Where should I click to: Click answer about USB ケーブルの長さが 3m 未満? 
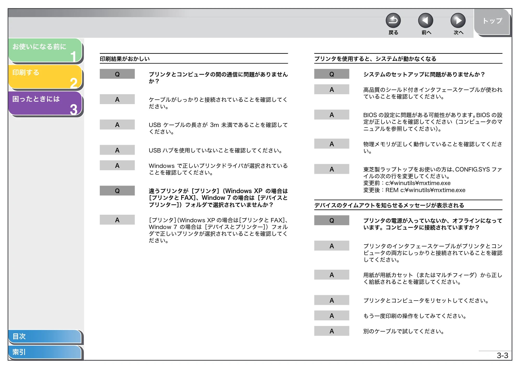[x=218, y=128]
